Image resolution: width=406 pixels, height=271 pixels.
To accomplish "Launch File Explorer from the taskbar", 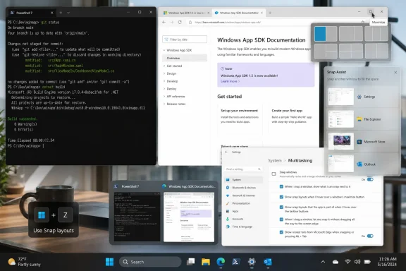I will [206, 262].
